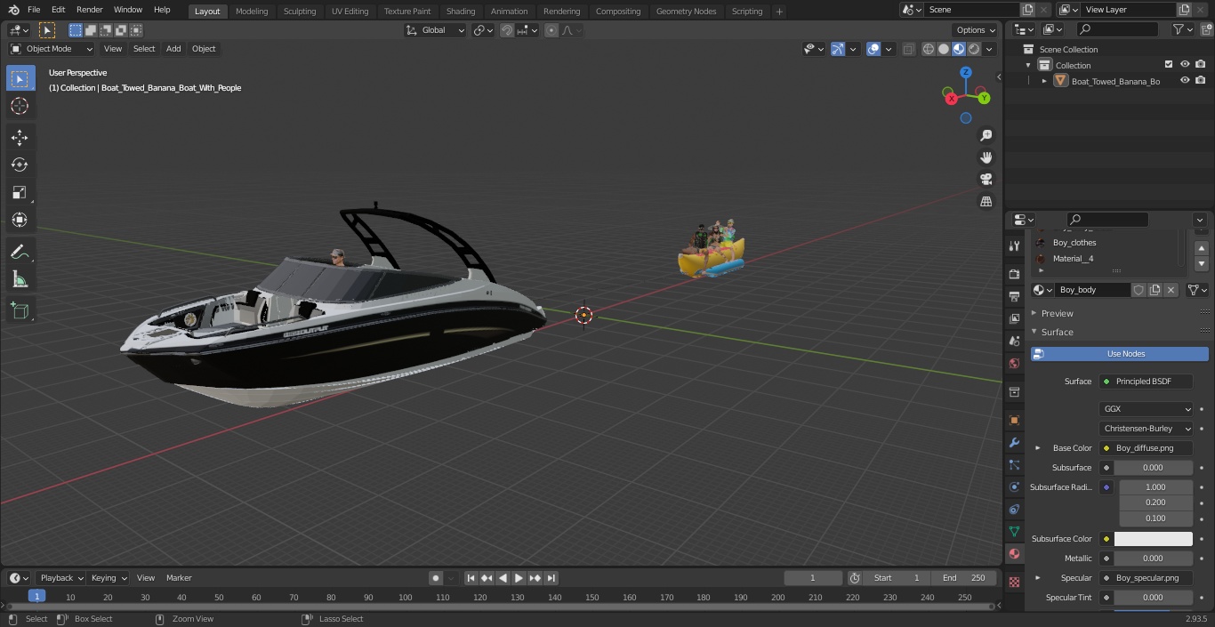Select the Annotate pencil tool

click(x=20, y=253)
